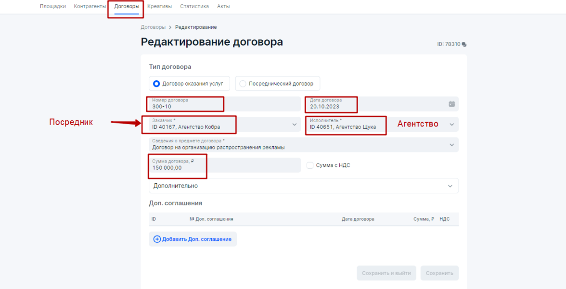Click the ID column header in table
Screen dimensions: 566x289
pos(154,219)
